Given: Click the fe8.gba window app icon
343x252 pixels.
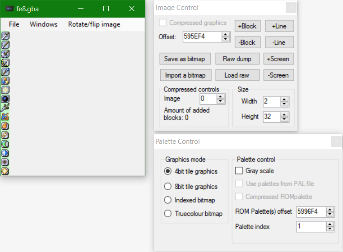Looking at the screenshot, I should tap(9, 9).
